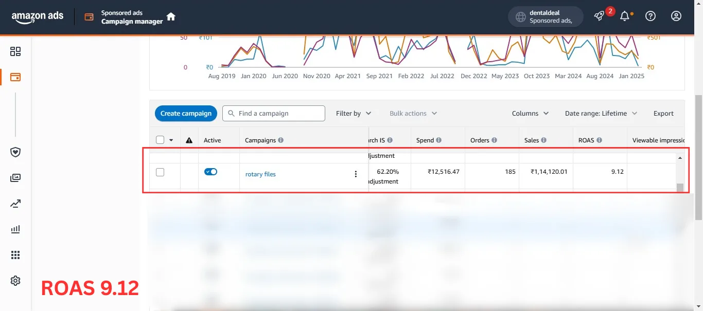Image resolution: width=703 pixels, height=311 pixels.
Task: Open the Filter by dropdown
Action: tap(354, 114)
